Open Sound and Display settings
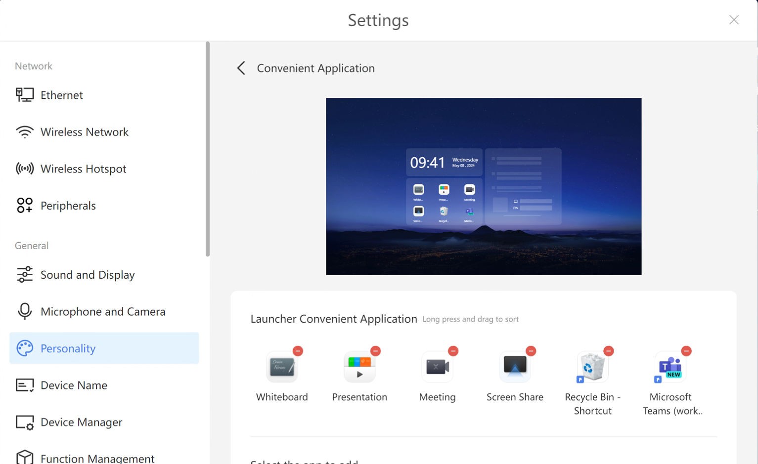Screen dimensions: 758x464 (x=88, y=275)
